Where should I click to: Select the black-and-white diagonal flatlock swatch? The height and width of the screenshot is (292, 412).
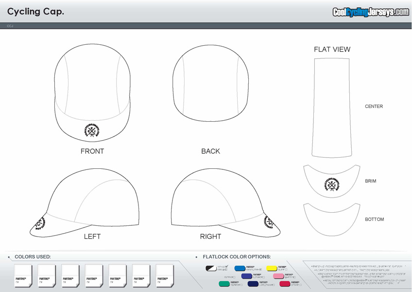coord(211,268)
